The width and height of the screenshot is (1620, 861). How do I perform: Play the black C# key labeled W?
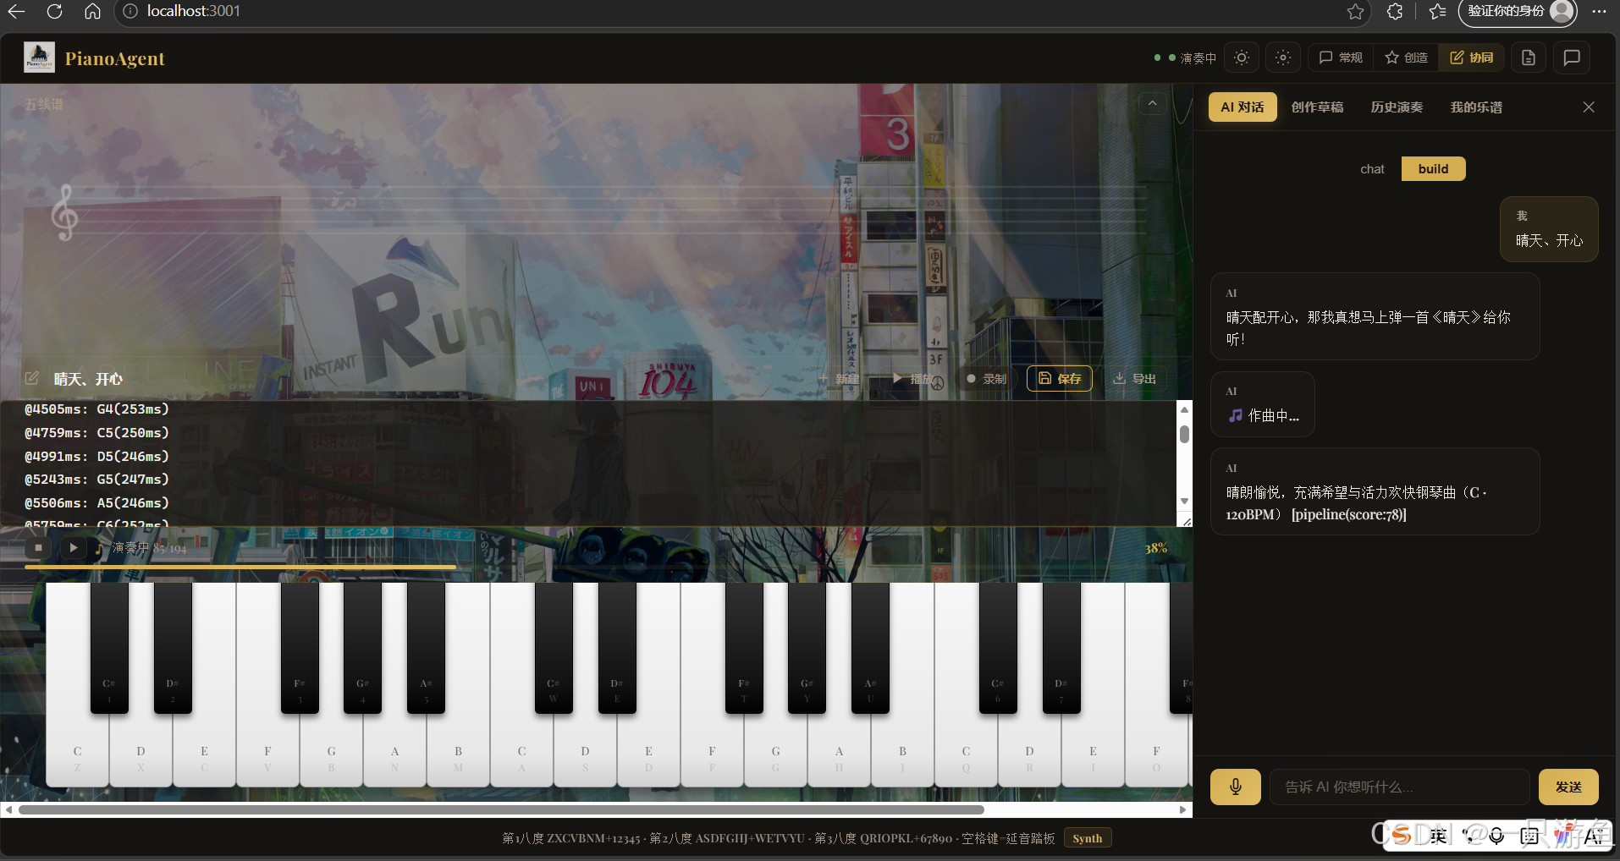pyautogui.click(x=554, y=647)
